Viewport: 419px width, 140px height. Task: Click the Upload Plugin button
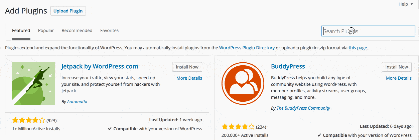pos(68,11)
